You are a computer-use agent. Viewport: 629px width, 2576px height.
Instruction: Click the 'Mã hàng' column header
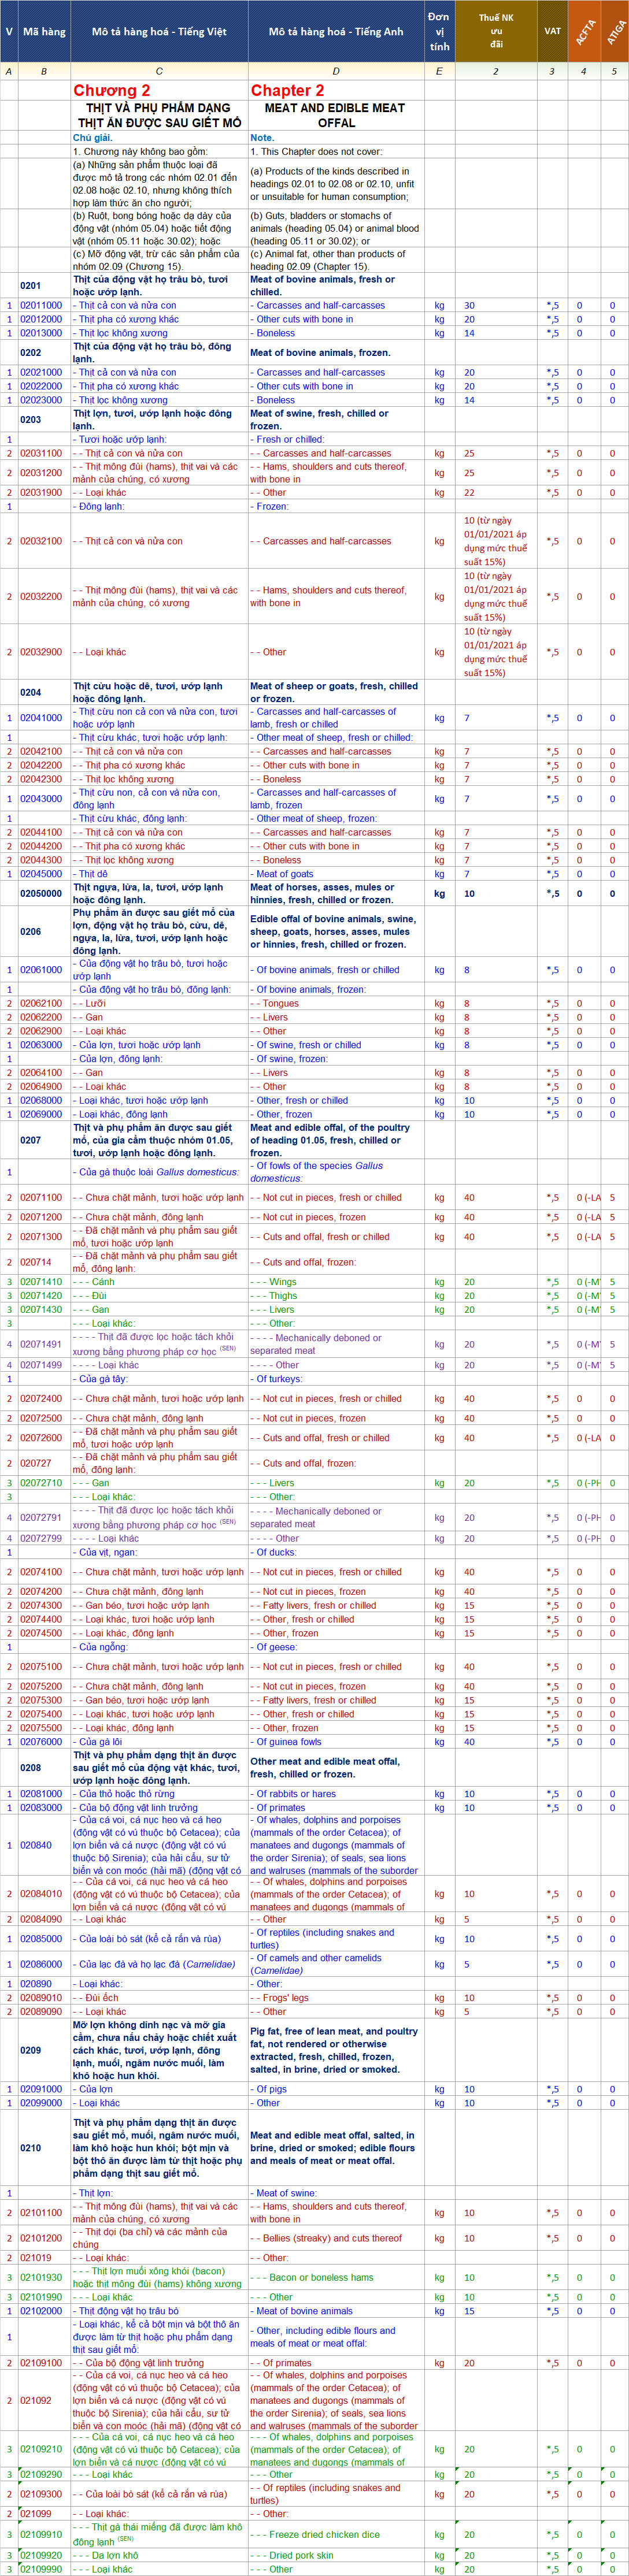[x=44, y=32]
